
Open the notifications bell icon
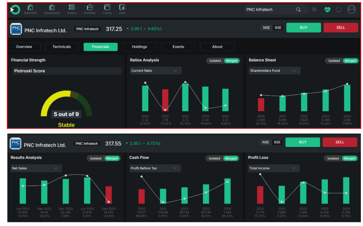339,10
